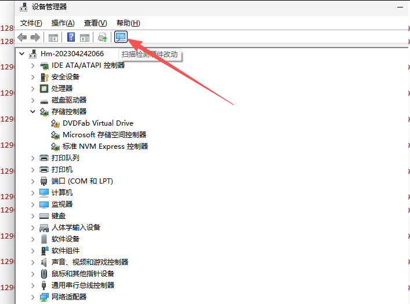Screen dimensions: 410x304
Task: Open 帮助(H) menu
Action: pyautogui.click(x=128, y=23)
